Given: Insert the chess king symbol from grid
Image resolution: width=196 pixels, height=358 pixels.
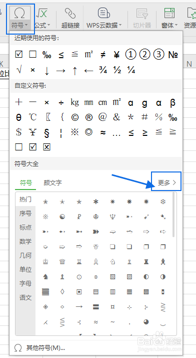Looking at the screenshot, I should [45, 262].
